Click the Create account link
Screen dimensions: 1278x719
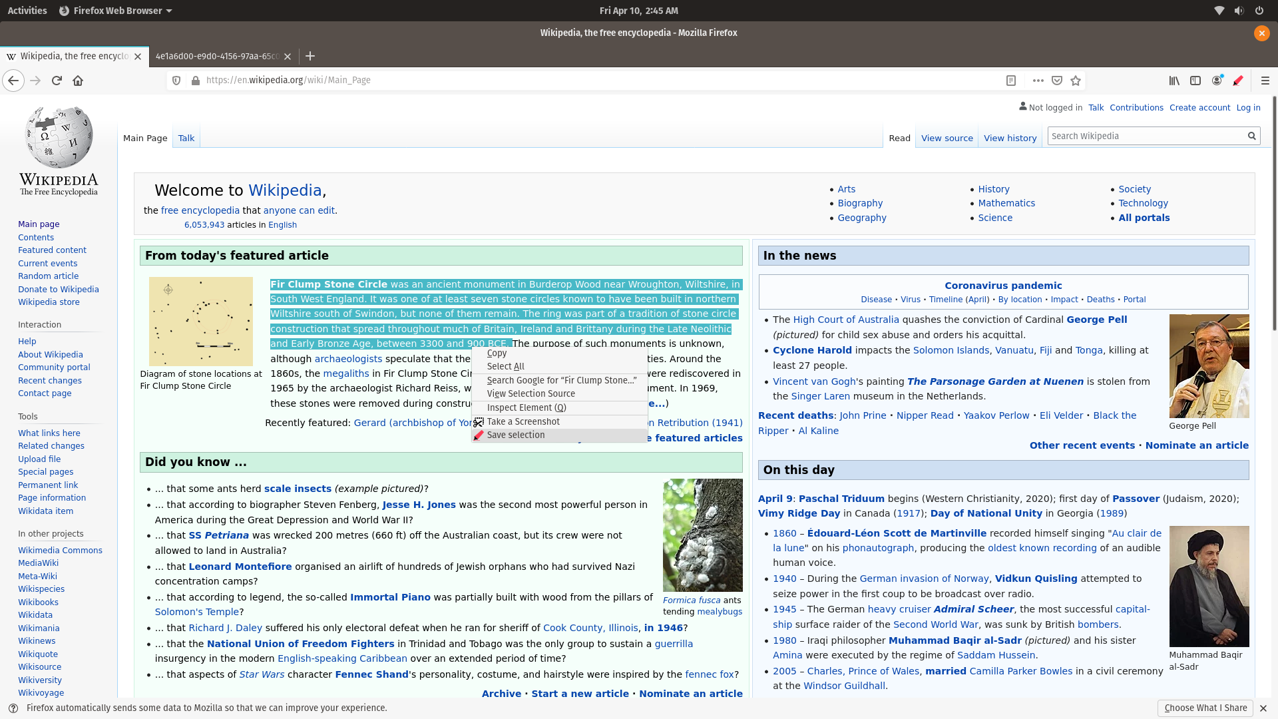(x=1199, y=107)
